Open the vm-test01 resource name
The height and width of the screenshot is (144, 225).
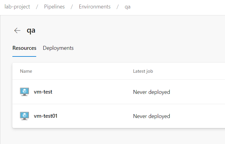point(46,116)
